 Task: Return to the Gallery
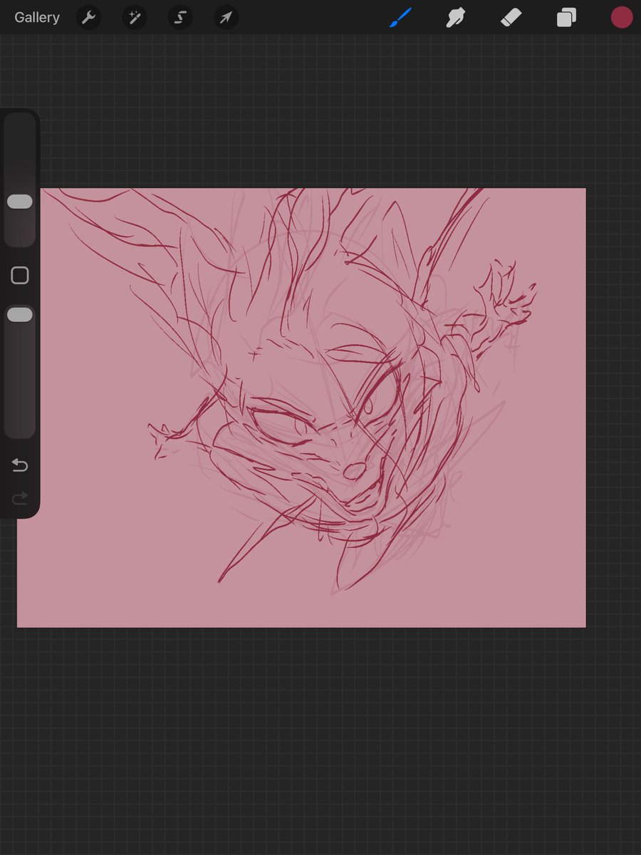36,17
